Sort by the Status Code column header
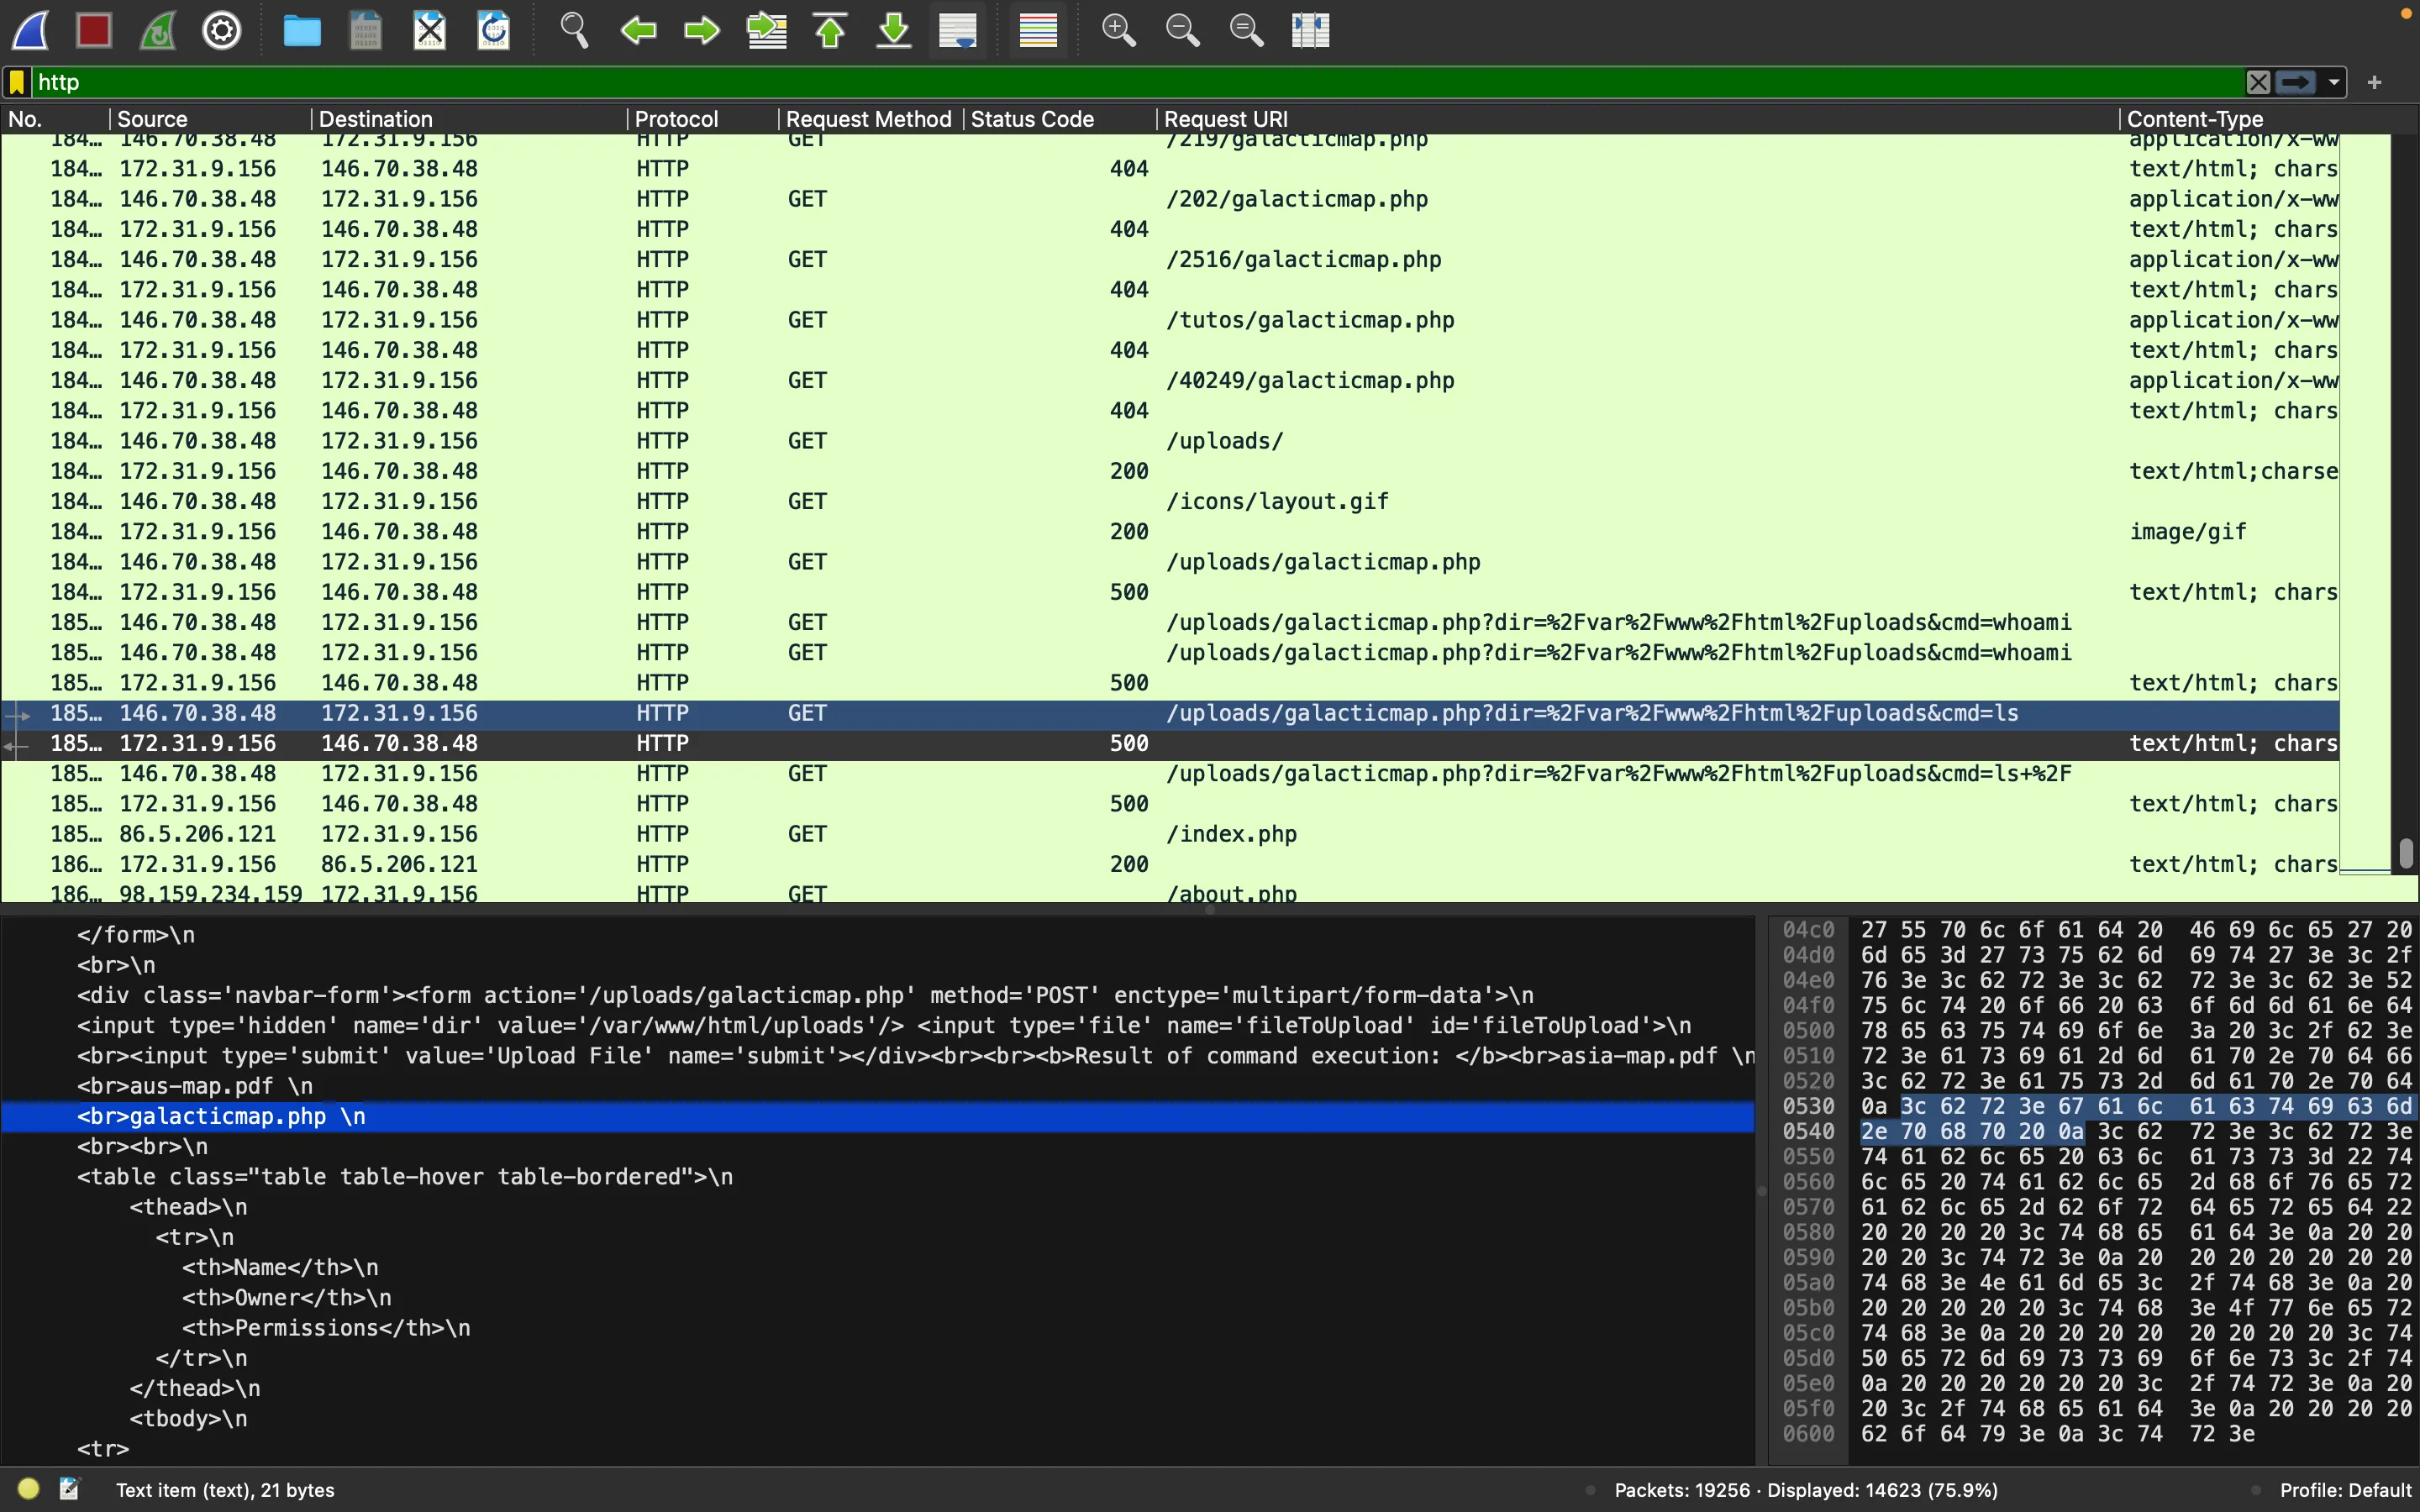 pyautogui.click(x=1060, y=119)
